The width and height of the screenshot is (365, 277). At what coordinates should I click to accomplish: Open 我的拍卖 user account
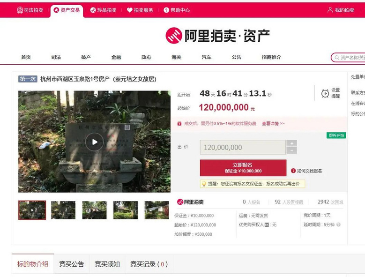(341, 10)
